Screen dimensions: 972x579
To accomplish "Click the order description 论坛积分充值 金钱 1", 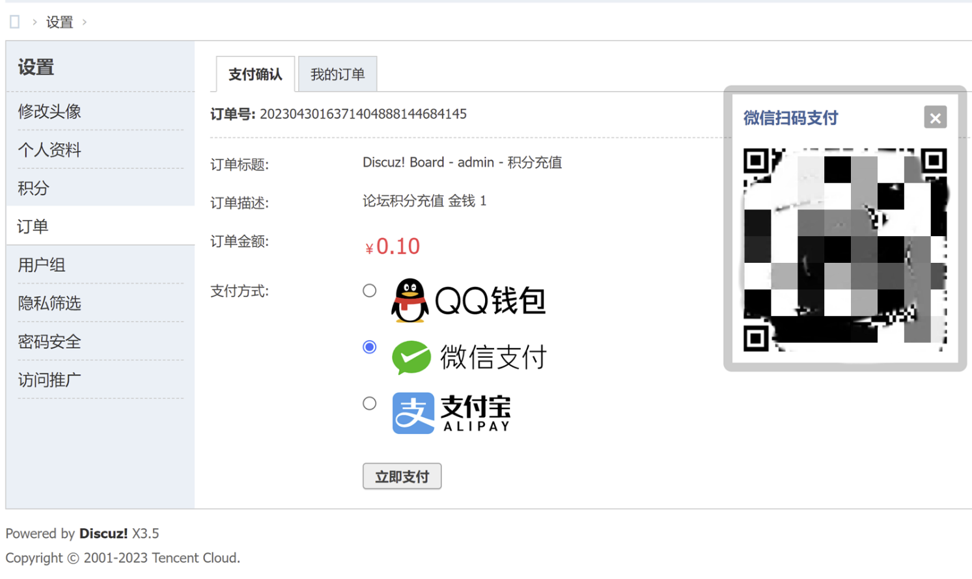I will click(x=424, y=201).
